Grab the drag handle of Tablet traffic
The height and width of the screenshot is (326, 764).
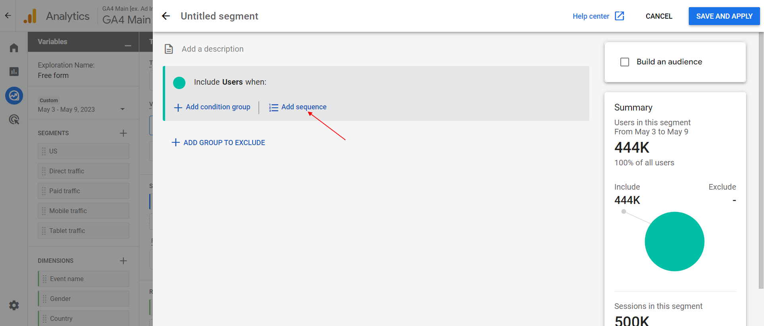[44, 231]
